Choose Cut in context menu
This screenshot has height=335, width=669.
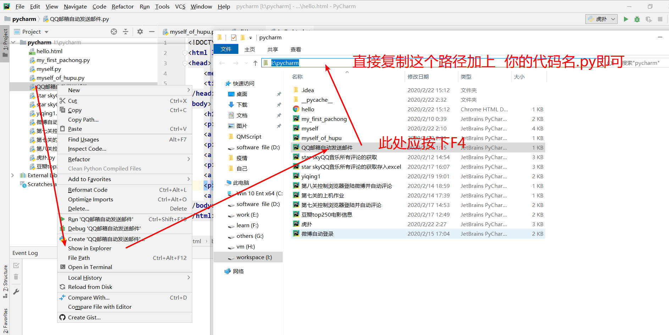(125, 101)
